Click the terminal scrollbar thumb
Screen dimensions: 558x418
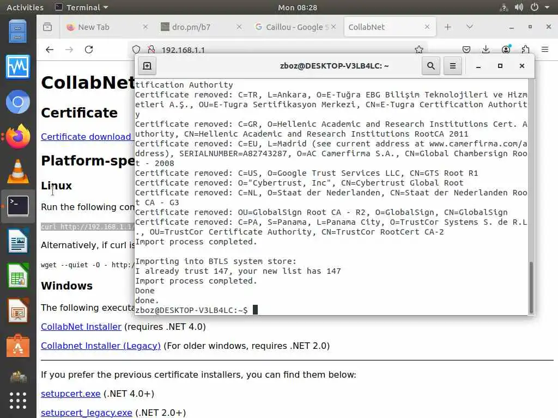pyautogui.click(x=531, y=287)
